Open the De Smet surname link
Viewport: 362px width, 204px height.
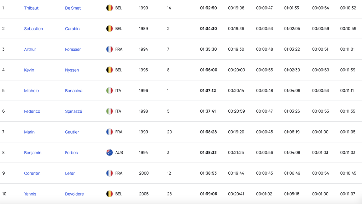pos(73,8)
